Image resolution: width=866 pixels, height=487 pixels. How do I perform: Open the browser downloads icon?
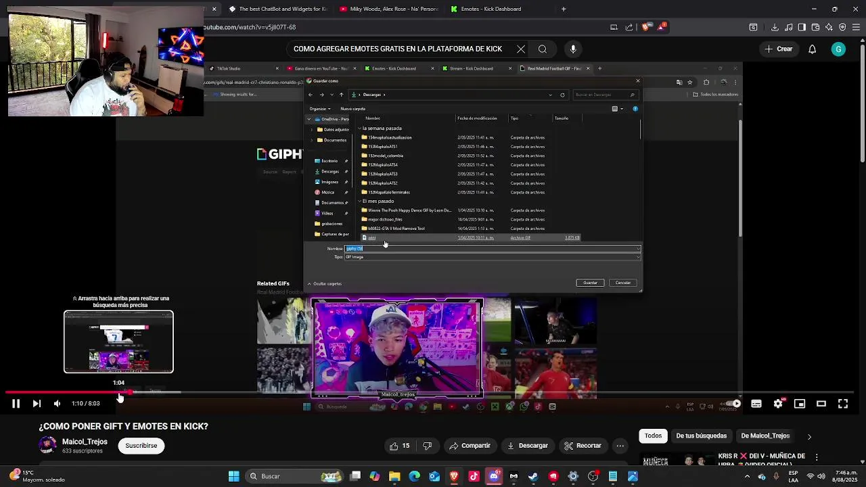775,27
